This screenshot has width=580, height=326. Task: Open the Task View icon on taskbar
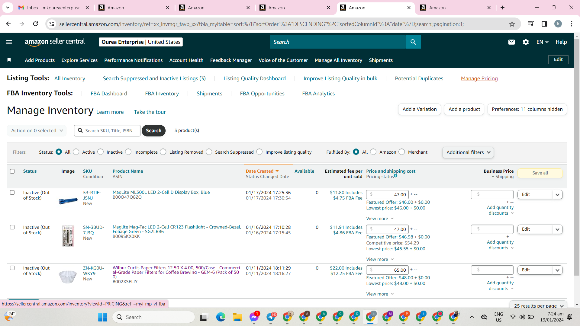(203, 317)
